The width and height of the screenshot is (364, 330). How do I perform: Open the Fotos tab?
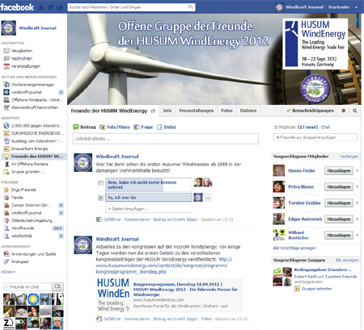coord(226,111)
